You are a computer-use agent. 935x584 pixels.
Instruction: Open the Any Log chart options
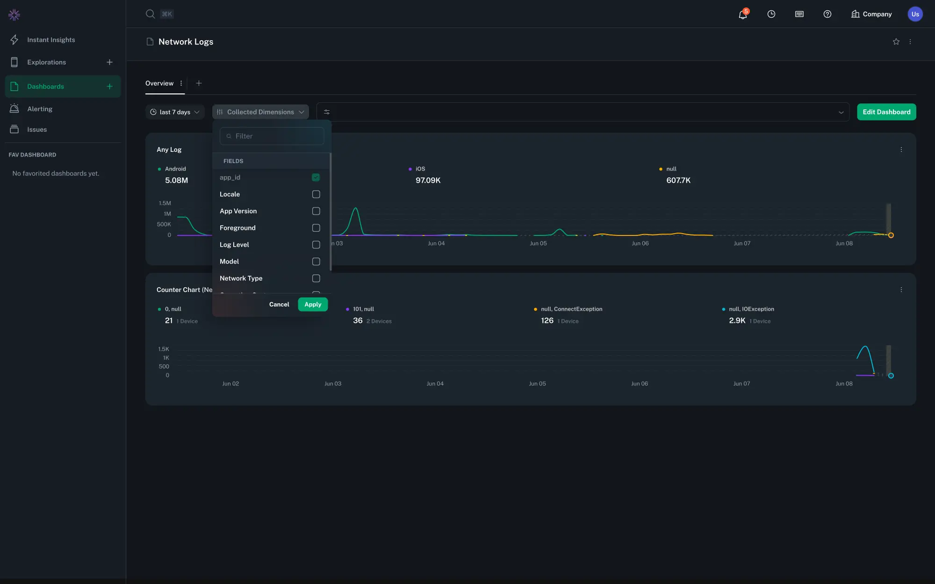coord(901,150)
